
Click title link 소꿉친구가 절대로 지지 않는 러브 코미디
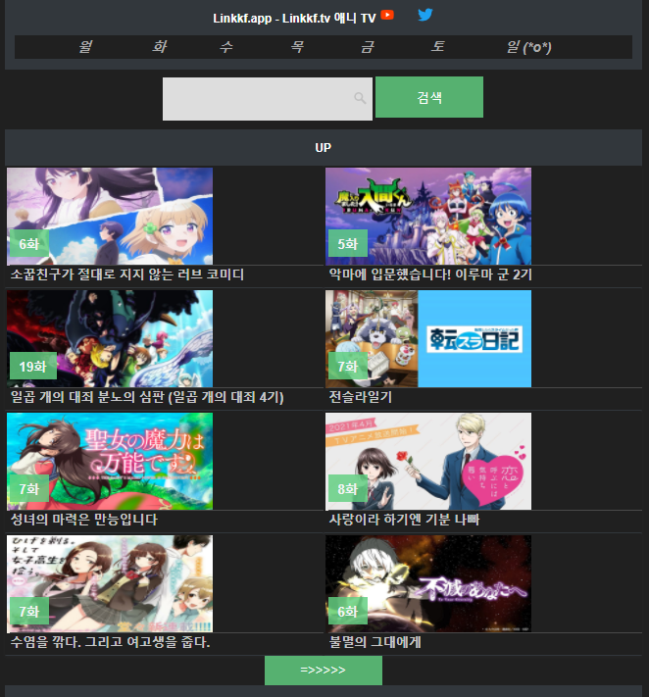127,274
